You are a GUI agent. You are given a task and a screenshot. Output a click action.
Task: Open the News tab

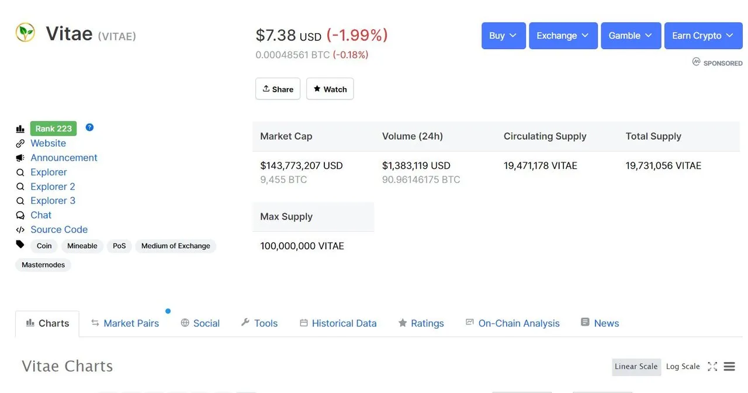pyautogui.click(x=600, y=324)
